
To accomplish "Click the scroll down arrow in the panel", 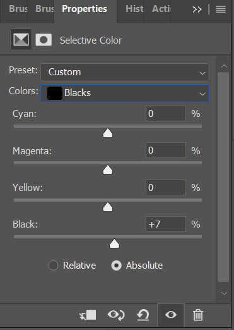I will [224, 293].
